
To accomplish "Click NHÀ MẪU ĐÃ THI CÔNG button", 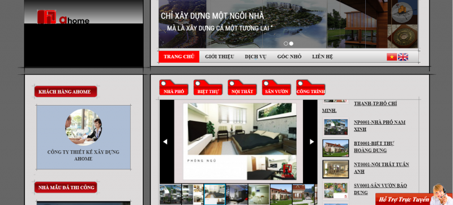I will (x=66, y=187).
